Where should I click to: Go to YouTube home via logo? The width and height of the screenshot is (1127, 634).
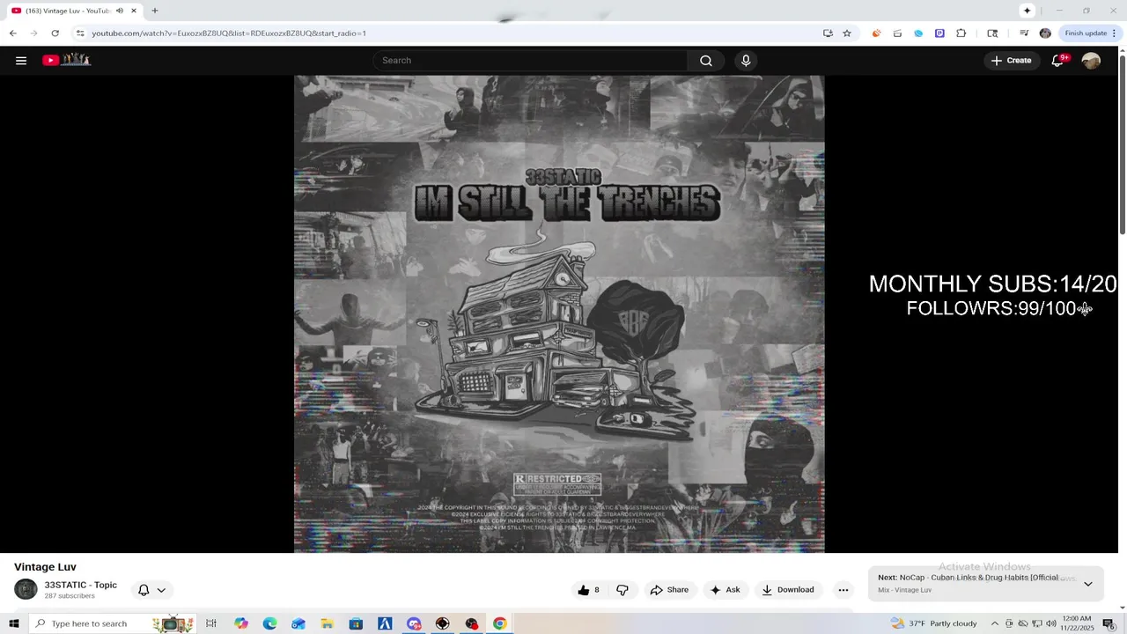tap(67, 60)
